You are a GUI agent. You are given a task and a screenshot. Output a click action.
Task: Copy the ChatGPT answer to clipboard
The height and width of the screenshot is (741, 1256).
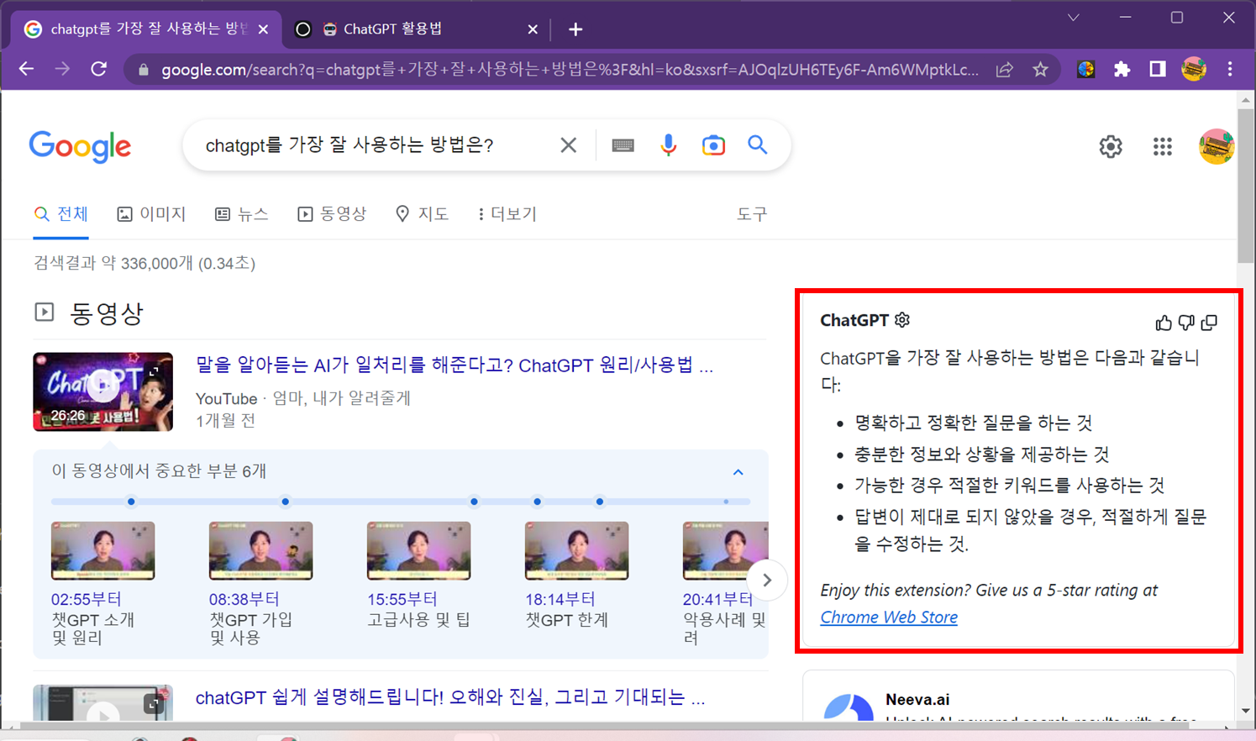[1209, 323]
